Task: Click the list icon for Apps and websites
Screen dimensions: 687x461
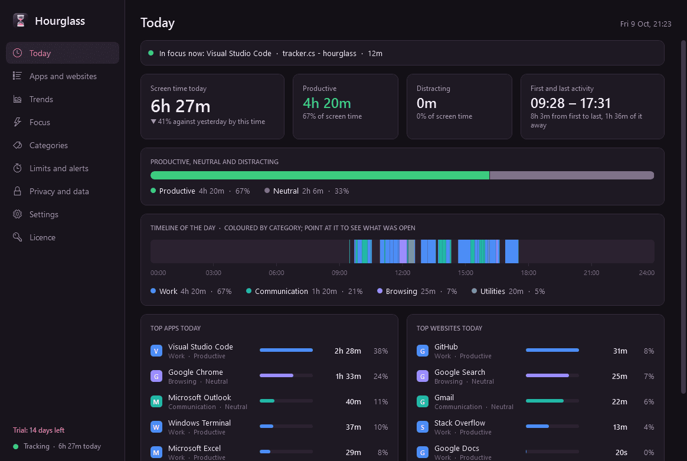Action: pyautogui.click(x=18, y=76)
